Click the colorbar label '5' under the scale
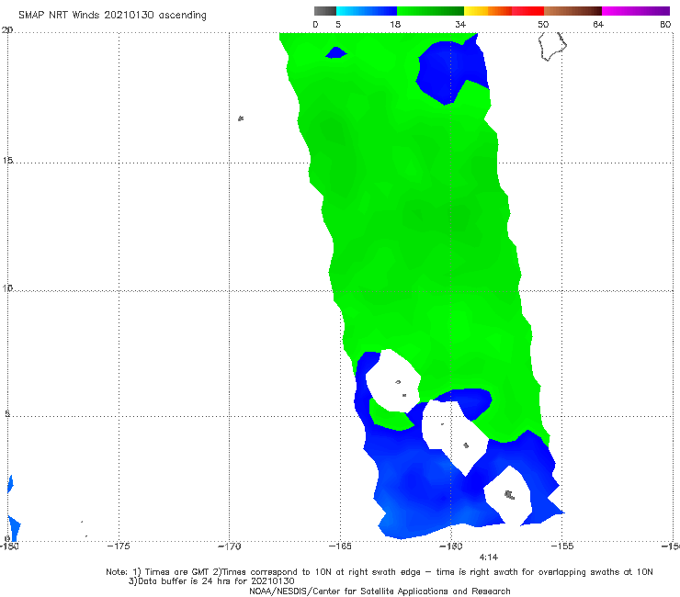 point(338,24)
